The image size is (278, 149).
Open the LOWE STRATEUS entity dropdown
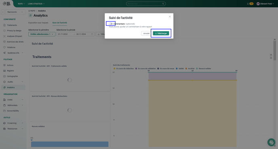[x=36, y=4]
